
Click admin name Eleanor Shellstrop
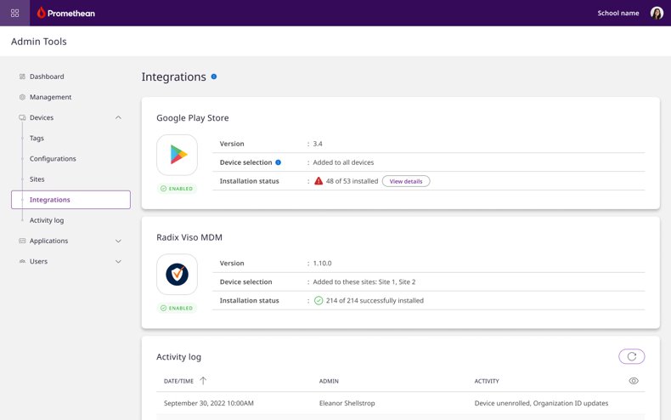[347, 403]
